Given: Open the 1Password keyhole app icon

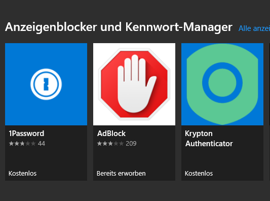Looking at the screenshot, I should click(x=46, y=84).
